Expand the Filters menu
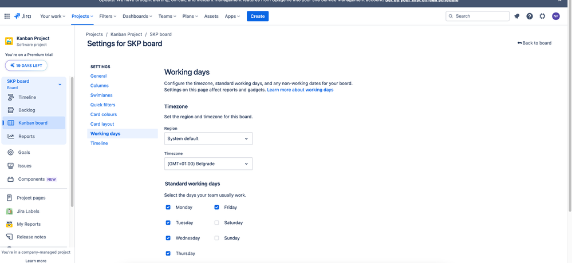The height and width of the screenshot is (263, 572). [108, 16]
